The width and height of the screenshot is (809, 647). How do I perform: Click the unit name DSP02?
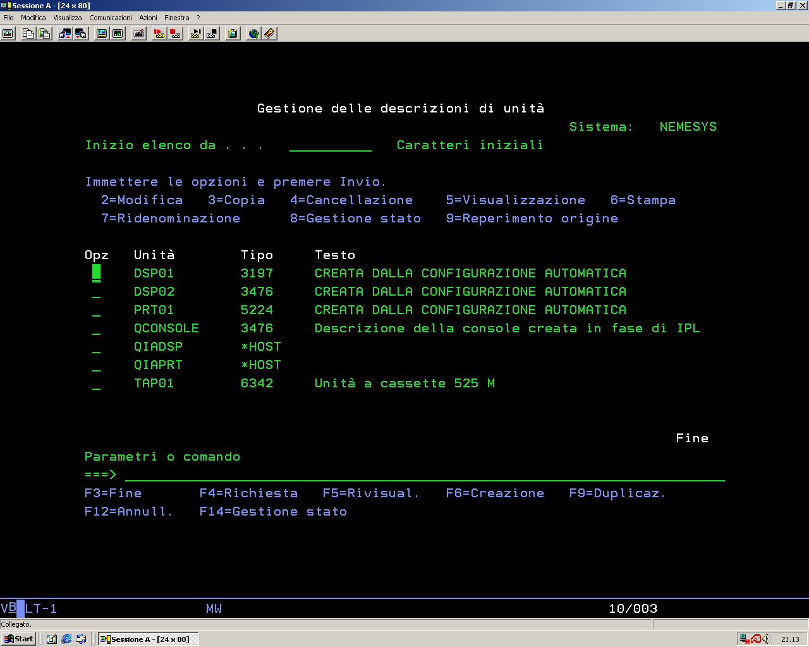[x=154, y=291]
